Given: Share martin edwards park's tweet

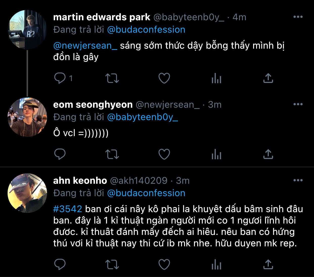Looking at the screenshot, I should [268, 78].
